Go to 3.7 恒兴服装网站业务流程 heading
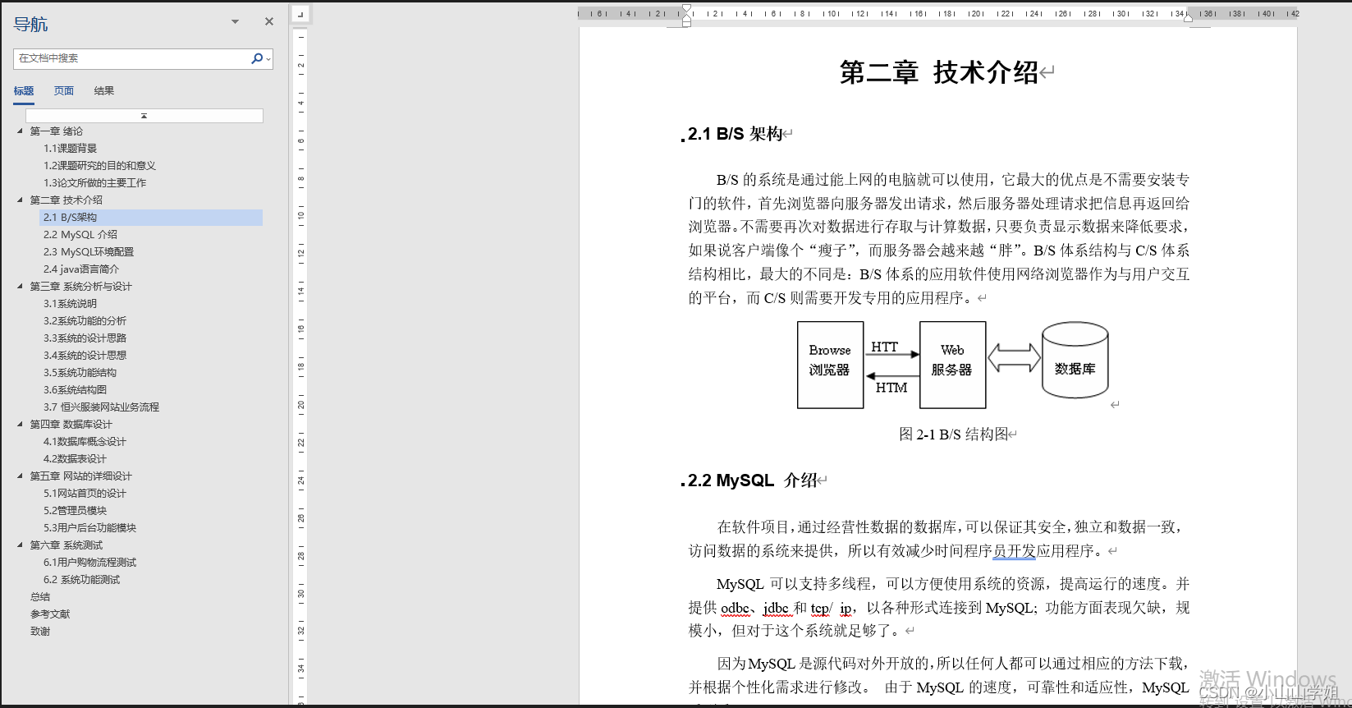 pos(101,407)
